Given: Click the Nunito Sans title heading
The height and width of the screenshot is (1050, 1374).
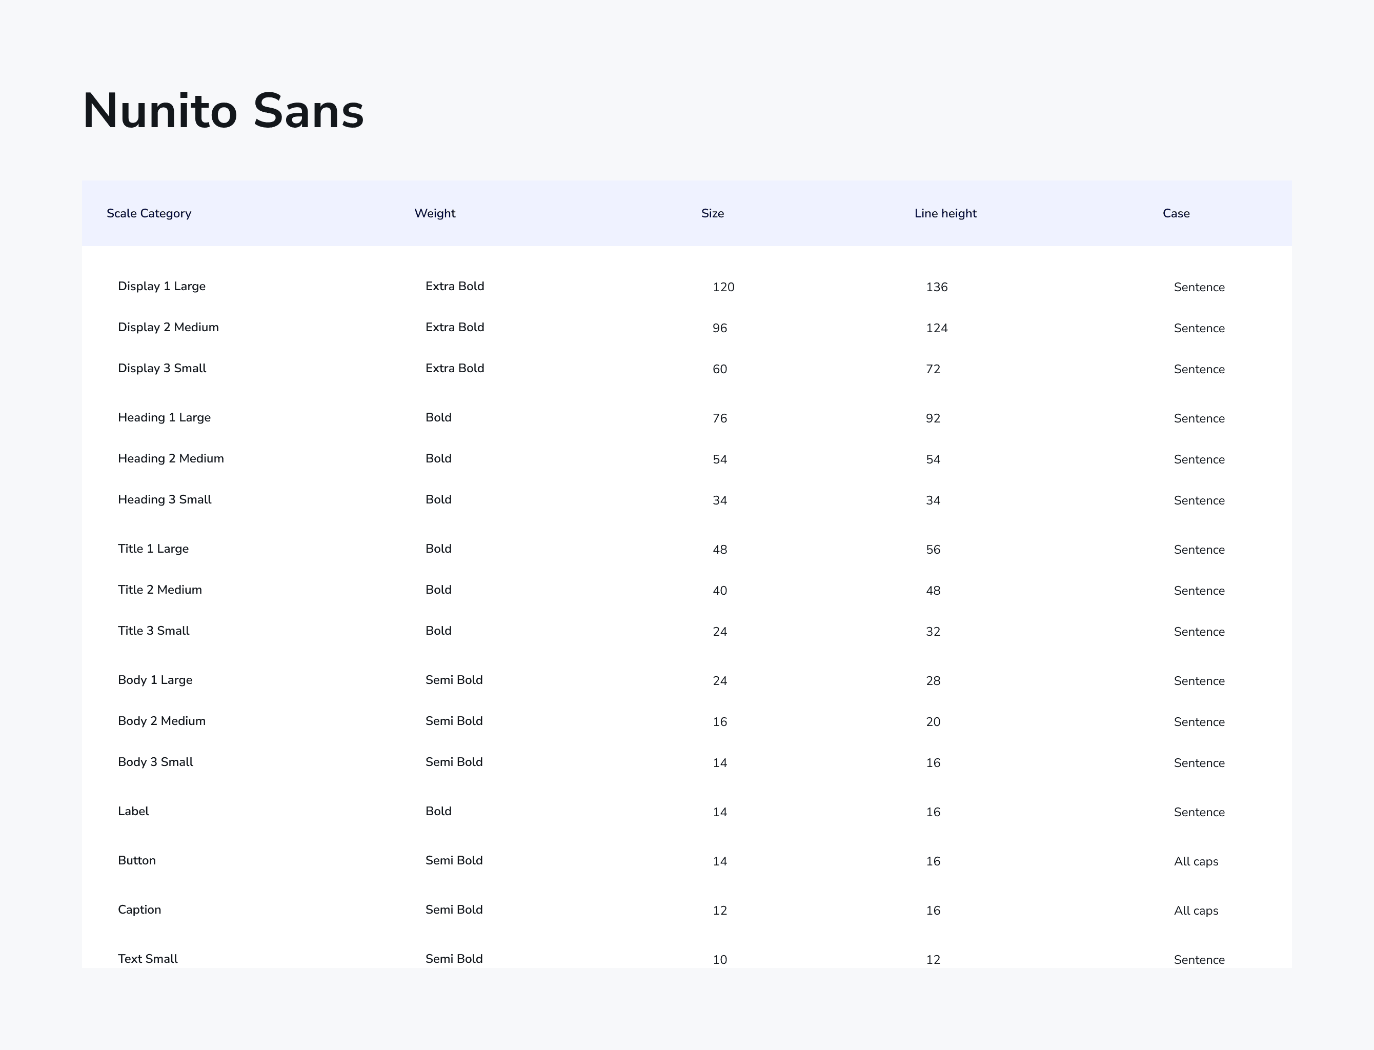Looking at the screenshot, I should [x=223, y=111].
